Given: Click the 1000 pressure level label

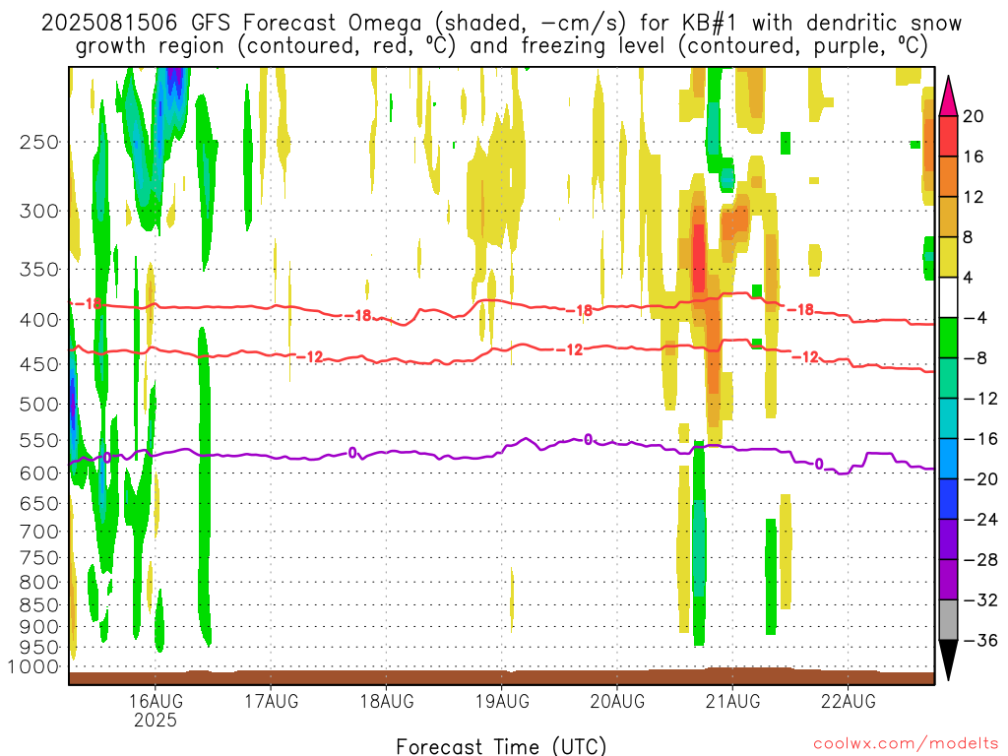Looking at the screenshot, I should click(x=33, y=667).
